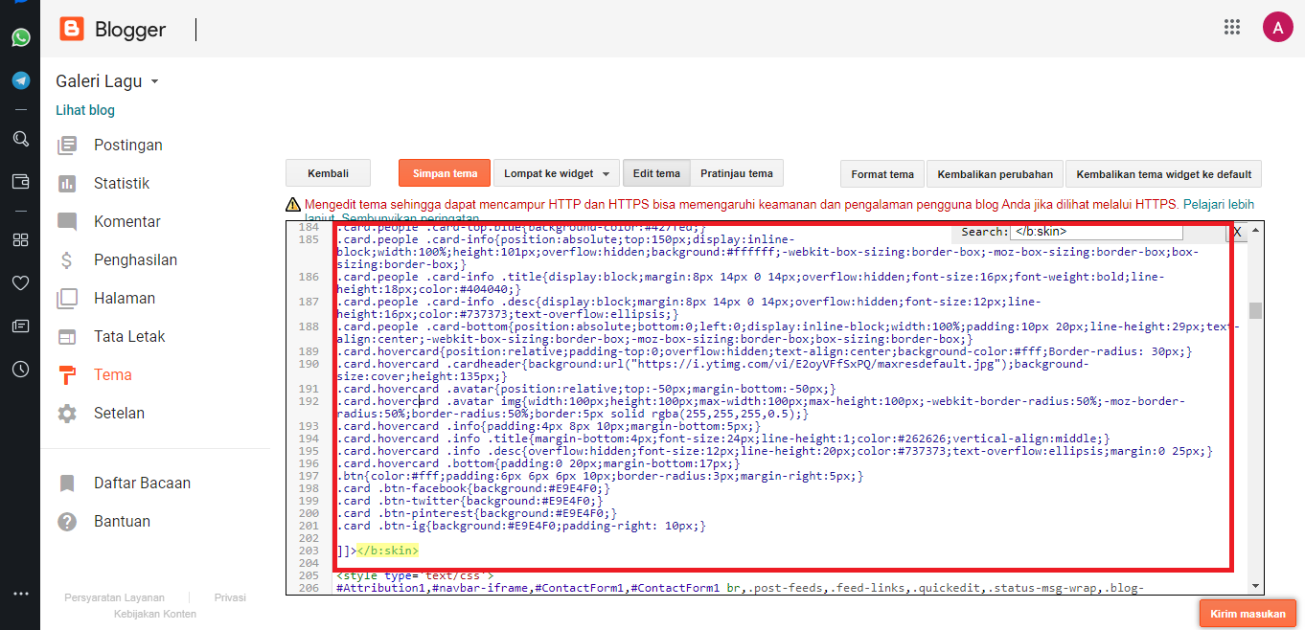Click the yellow warning triangle icon

[292, 204]
